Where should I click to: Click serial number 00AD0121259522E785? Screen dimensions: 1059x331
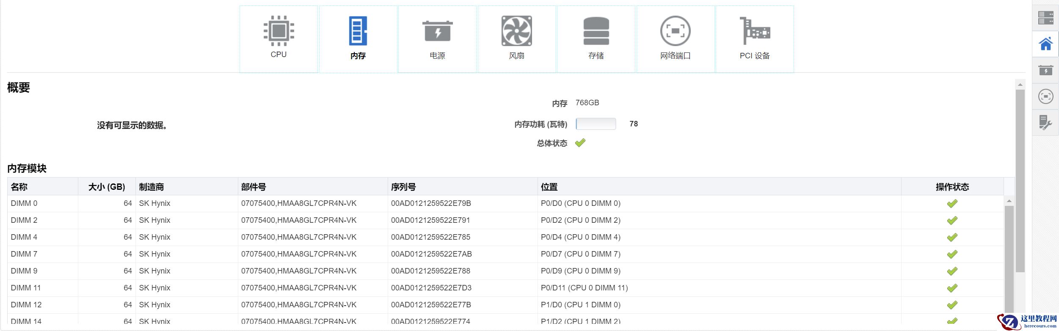coord(430,237)
